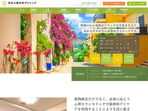Click the pill icon in the green button
The height and width of the screenshot is (111, 148).
[x=130, y=4]
